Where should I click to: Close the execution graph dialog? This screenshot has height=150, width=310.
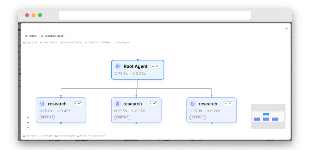tap(286, 29)
